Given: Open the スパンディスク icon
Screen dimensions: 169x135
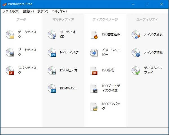Looking at the screenshot, I should [10, 70].
